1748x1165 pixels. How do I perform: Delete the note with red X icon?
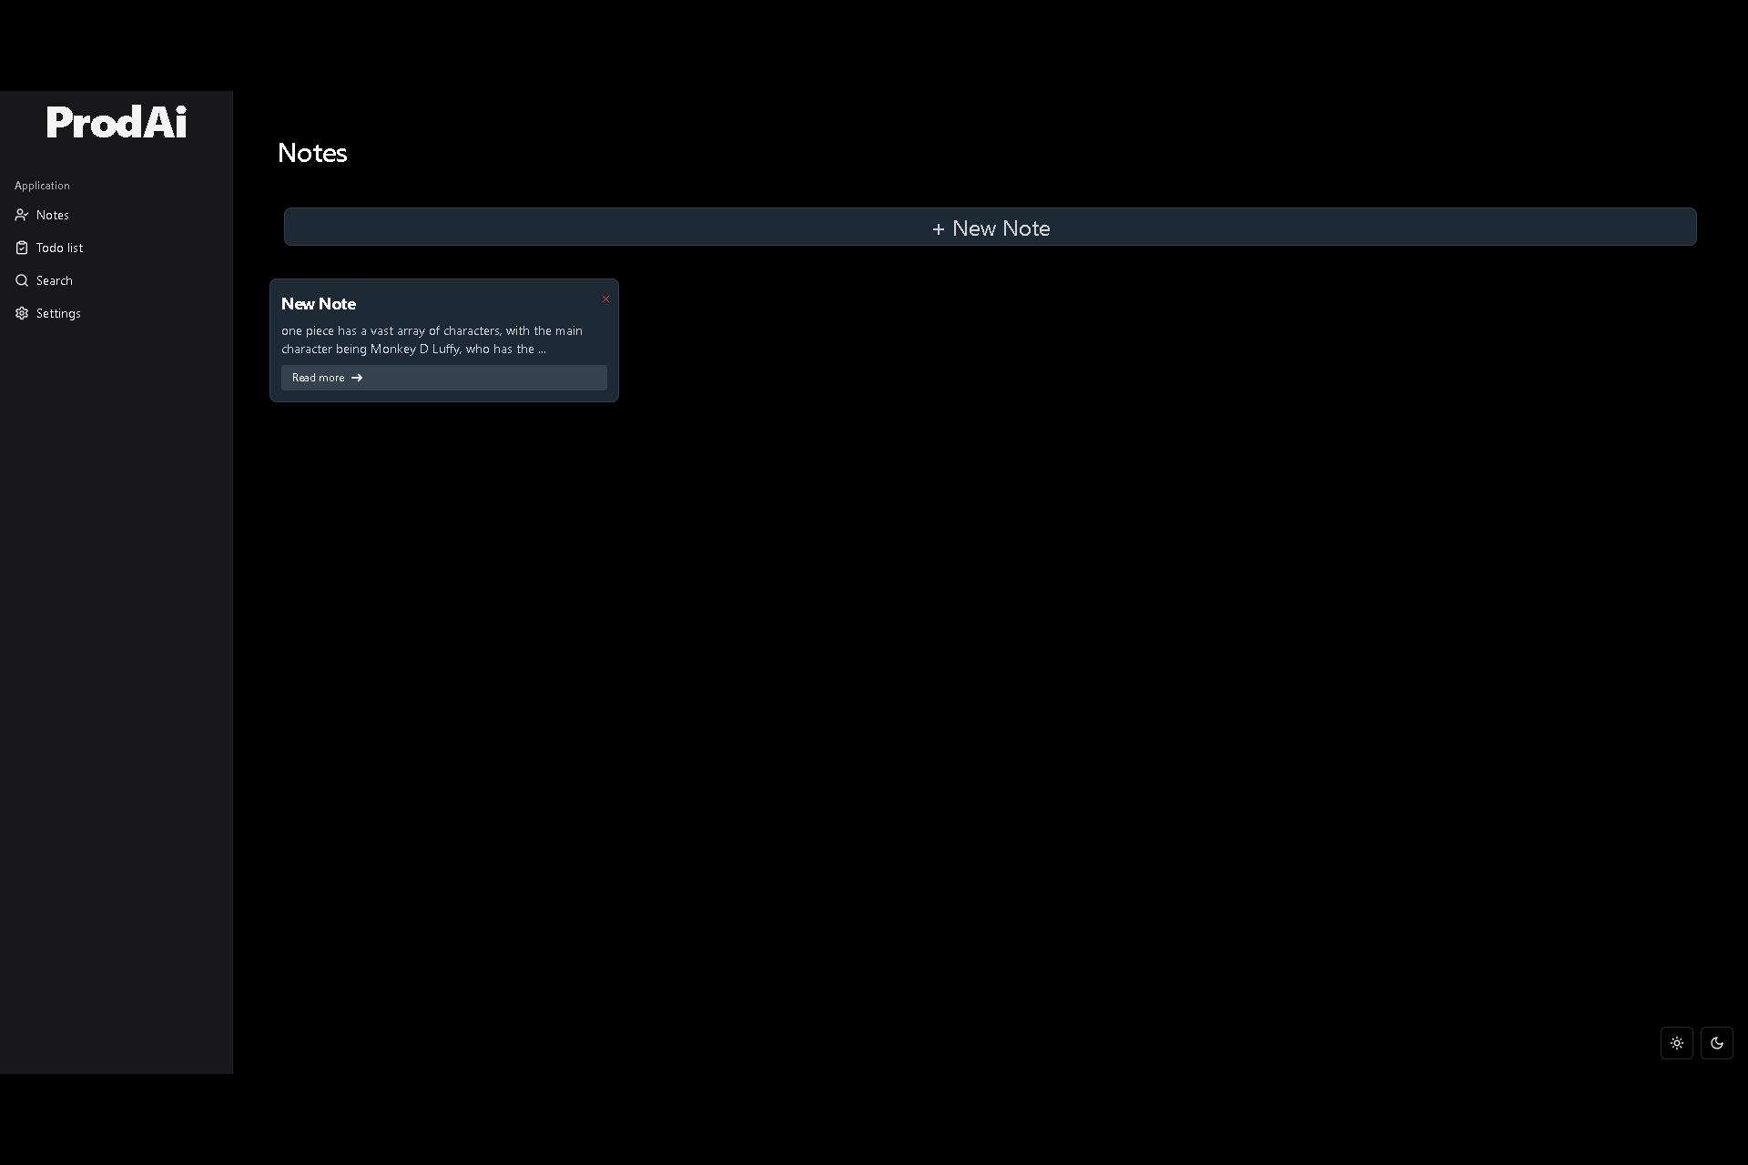click(605, 299)
